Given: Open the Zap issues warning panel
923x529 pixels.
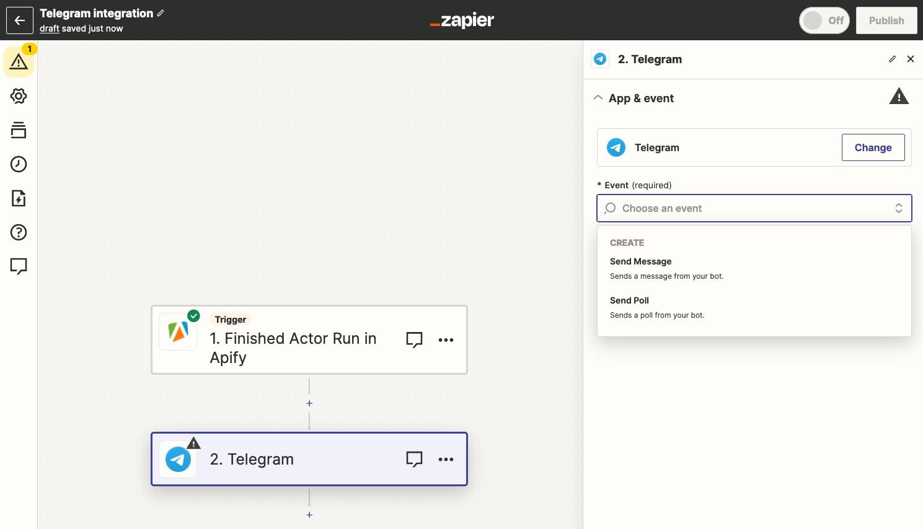Looking at the screenshot, I should tap(18, 61).
